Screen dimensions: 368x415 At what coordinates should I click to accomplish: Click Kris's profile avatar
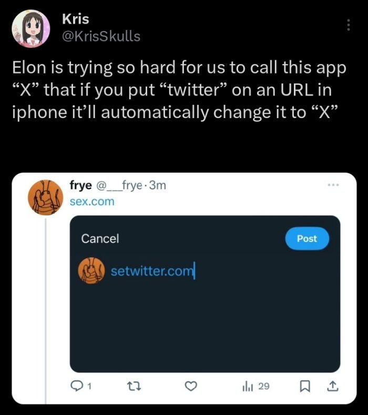(30, 28)
